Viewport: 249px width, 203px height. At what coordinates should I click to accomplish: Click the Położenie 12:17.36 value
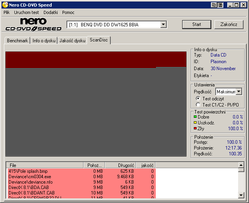tap(233, 148)
